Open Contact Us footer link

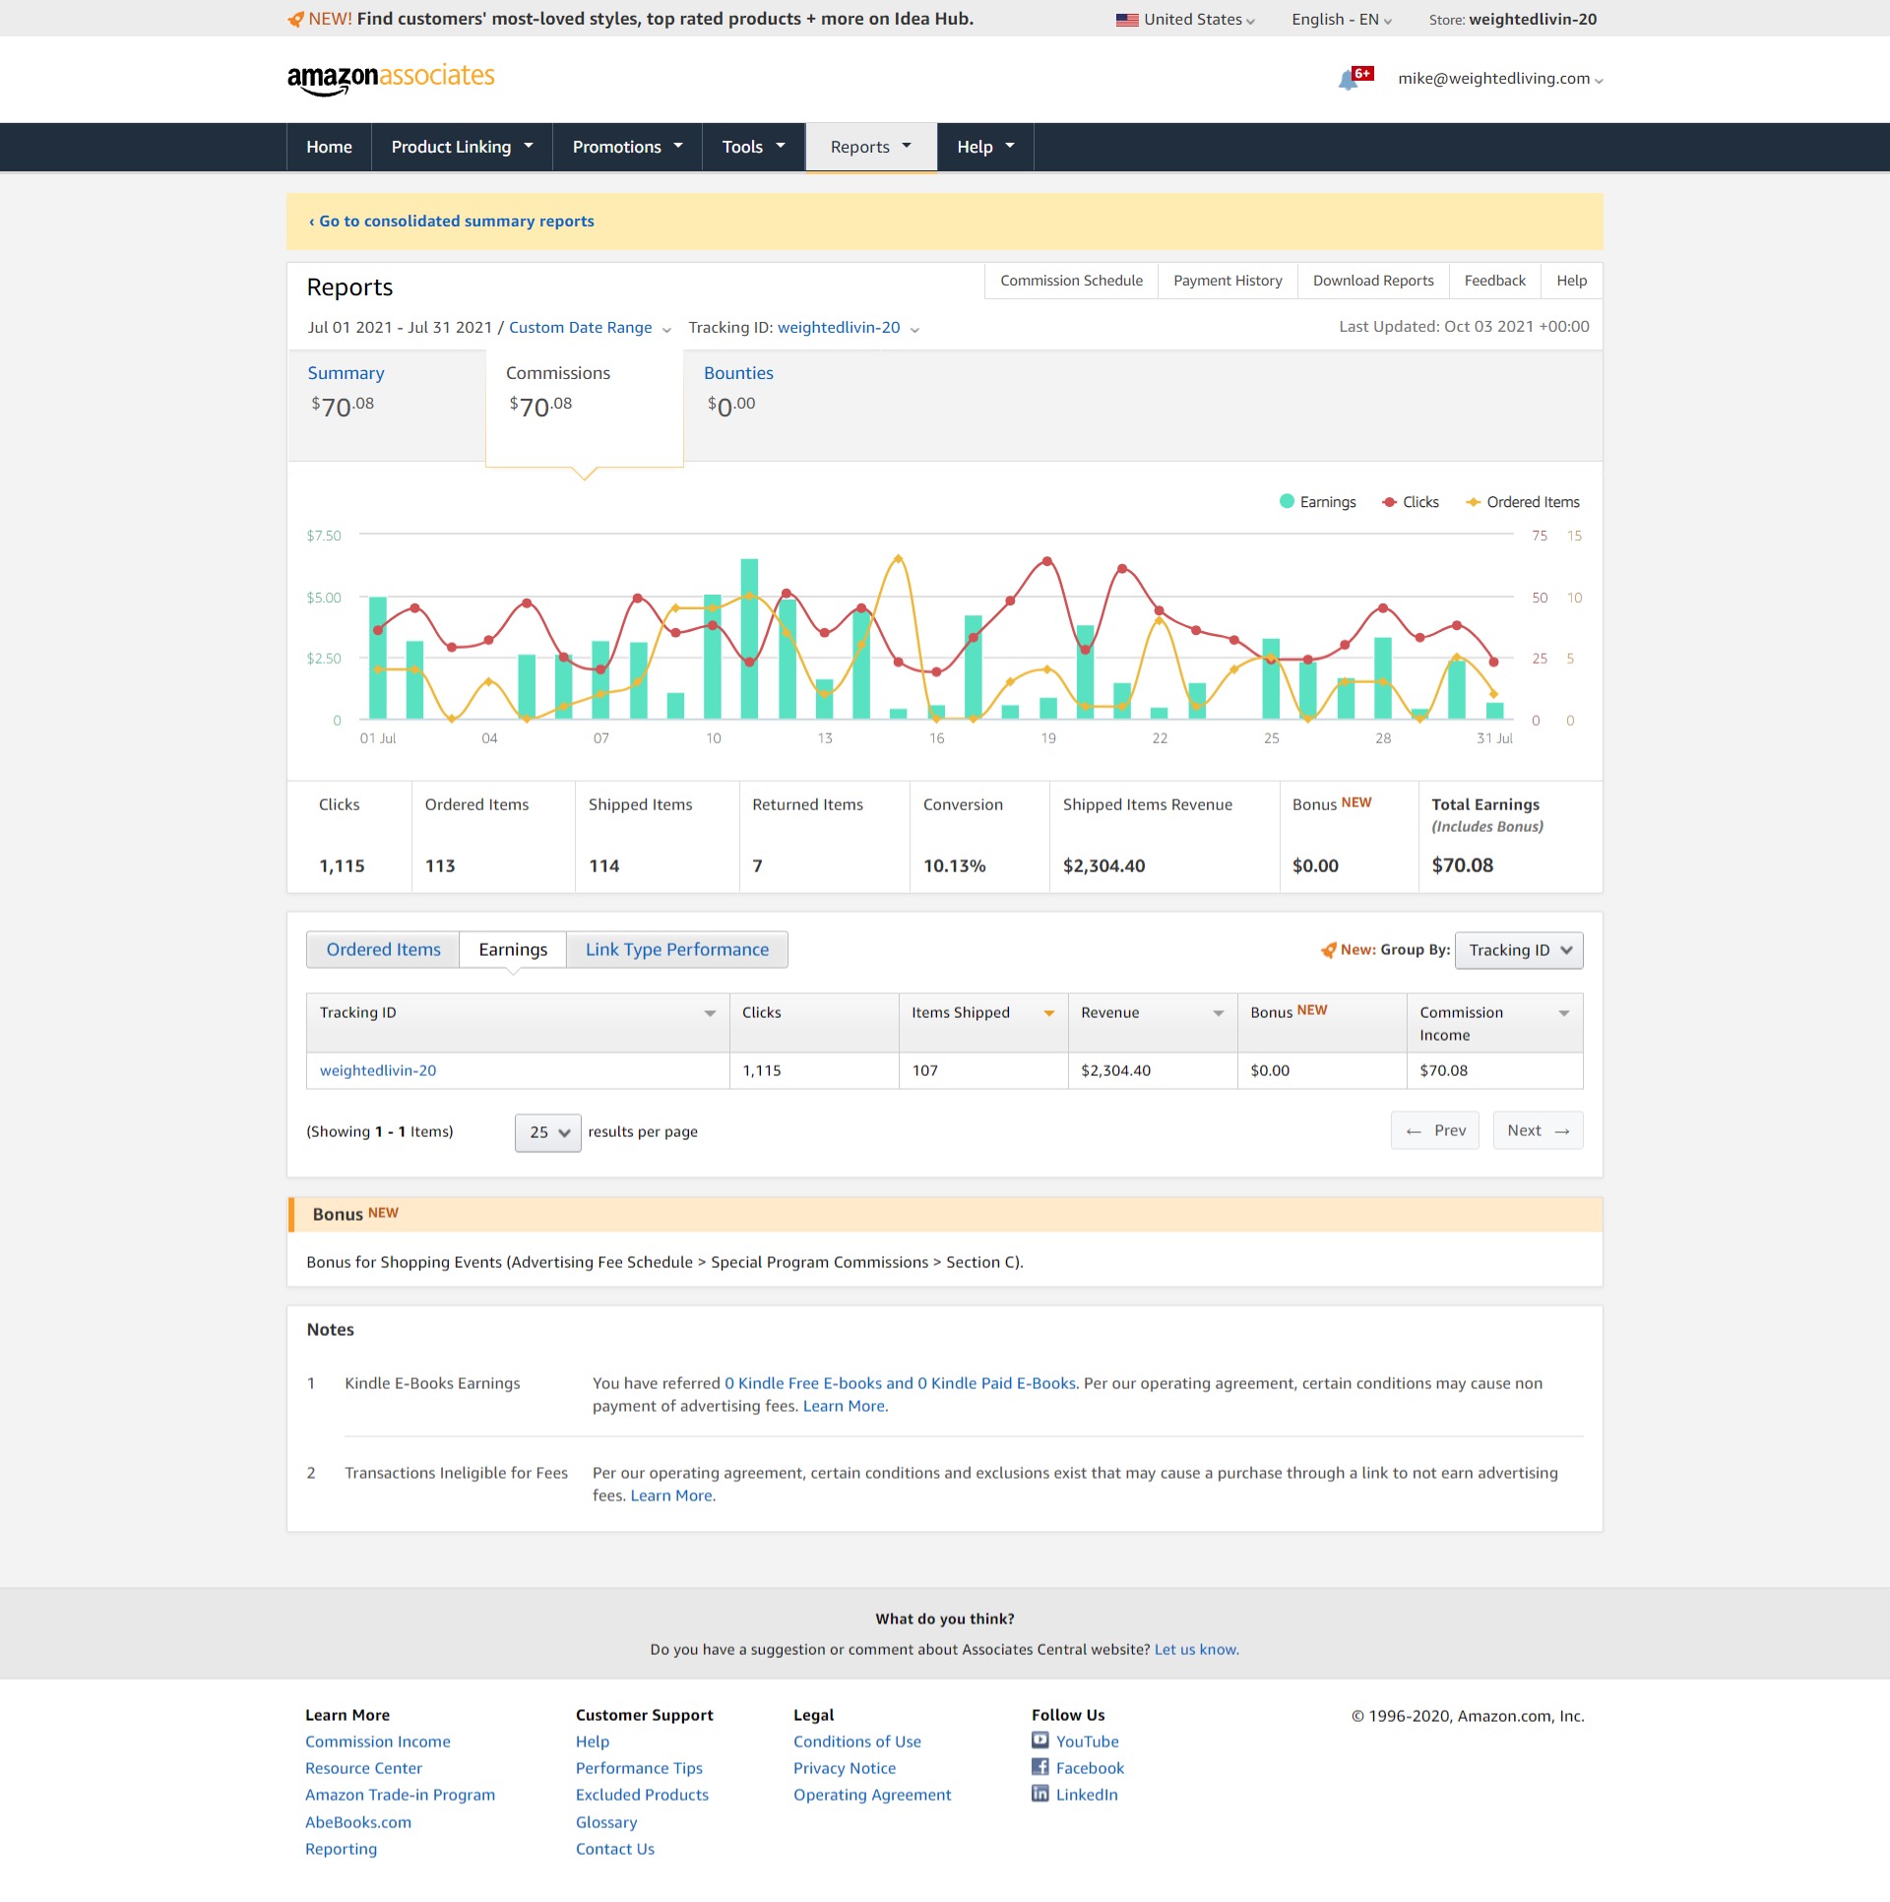coord(615,1849)
